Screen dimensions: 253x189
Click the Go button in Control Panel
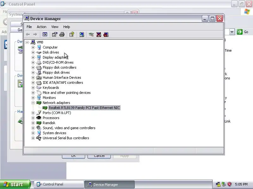point(243,32)
